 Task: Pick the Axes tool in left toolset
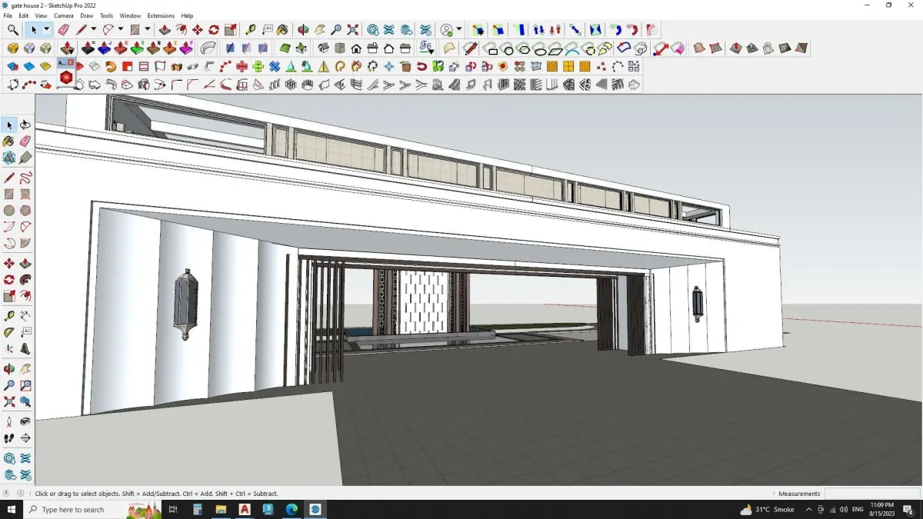(8, 348)
